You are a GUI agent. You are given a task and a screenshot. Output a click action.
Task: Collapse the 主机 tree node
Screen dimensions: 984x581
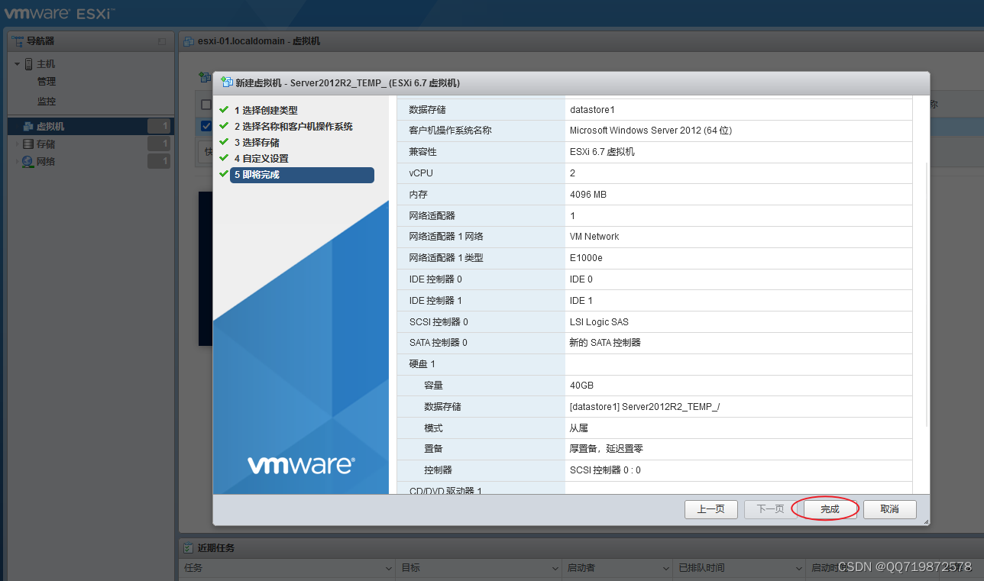17,64
